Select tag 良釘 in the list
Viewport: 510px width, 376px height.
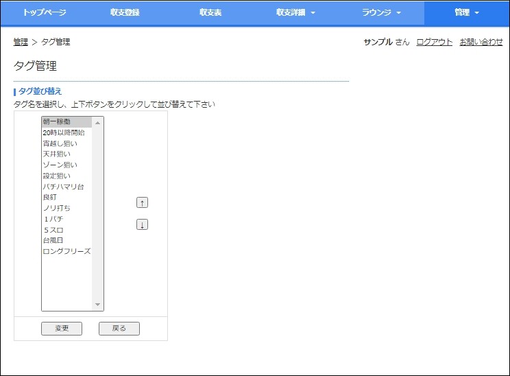point(66,198)
